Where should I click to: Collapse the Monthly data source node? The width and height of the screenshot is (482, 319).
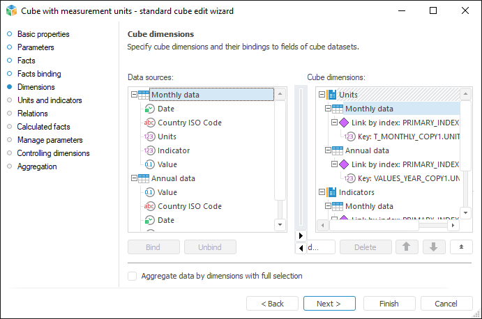point(135,95)
